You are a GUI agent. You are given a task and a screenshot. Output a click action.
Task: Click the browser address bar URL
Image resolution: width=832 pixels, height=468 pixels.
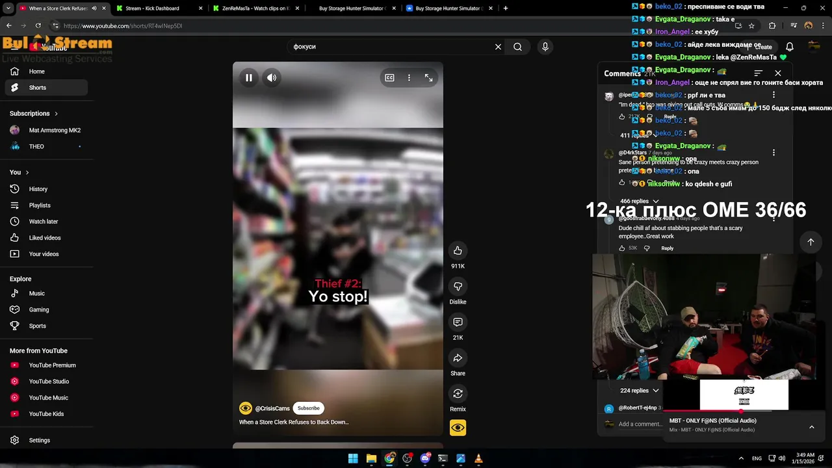(x=123, y=26)
